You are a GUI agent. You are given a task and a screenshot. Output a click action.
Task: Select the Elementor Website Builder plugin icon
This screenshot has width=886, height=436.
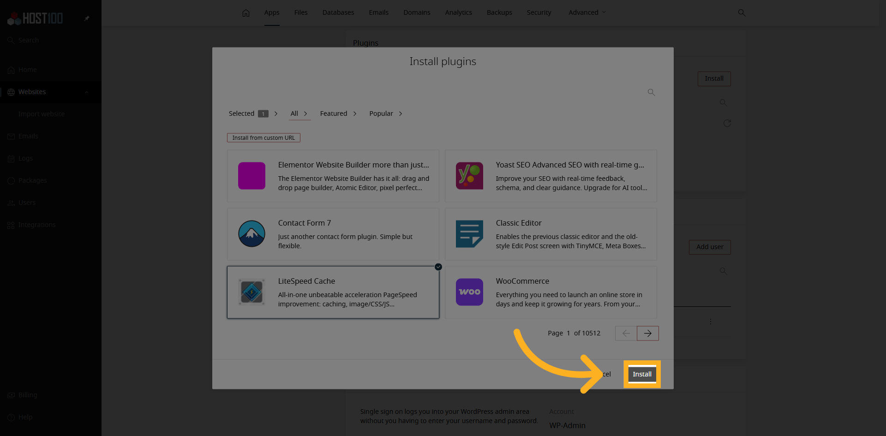pyautogui.click(x=251, y=176)
